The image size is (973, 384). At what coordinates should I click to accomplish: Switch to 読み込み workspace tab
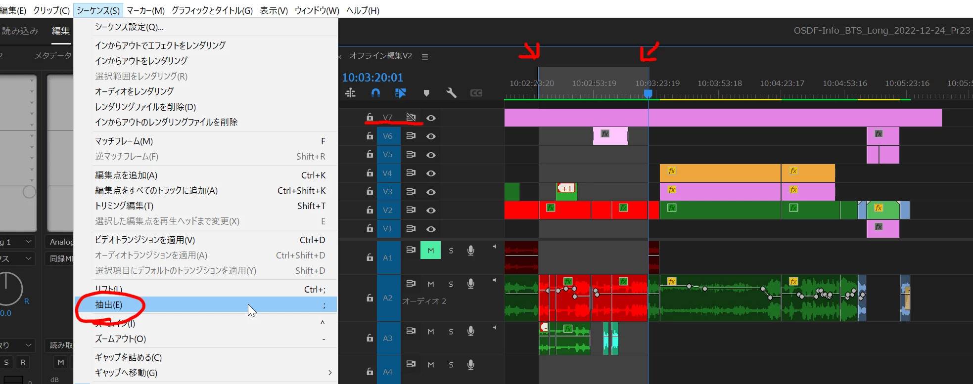(x=20, y=31)
